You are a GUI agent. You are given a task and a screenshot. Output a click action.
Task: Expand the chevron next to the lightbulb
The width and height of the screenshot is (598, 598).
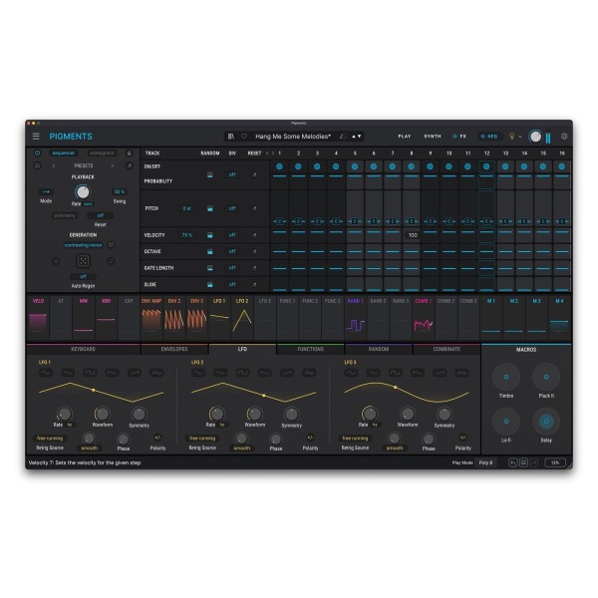520,137
